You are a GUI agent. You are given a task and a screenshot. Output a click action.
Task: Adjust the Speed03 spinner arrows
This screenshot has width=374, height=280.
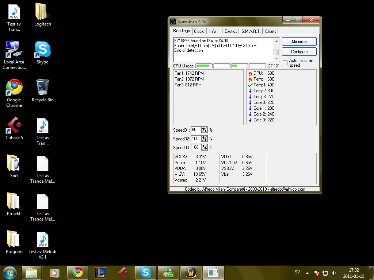click(205, 147)
